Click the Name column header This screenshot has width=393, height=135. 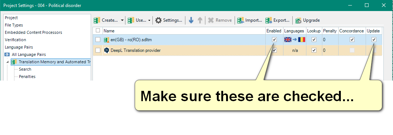click(x=184, y=31)
